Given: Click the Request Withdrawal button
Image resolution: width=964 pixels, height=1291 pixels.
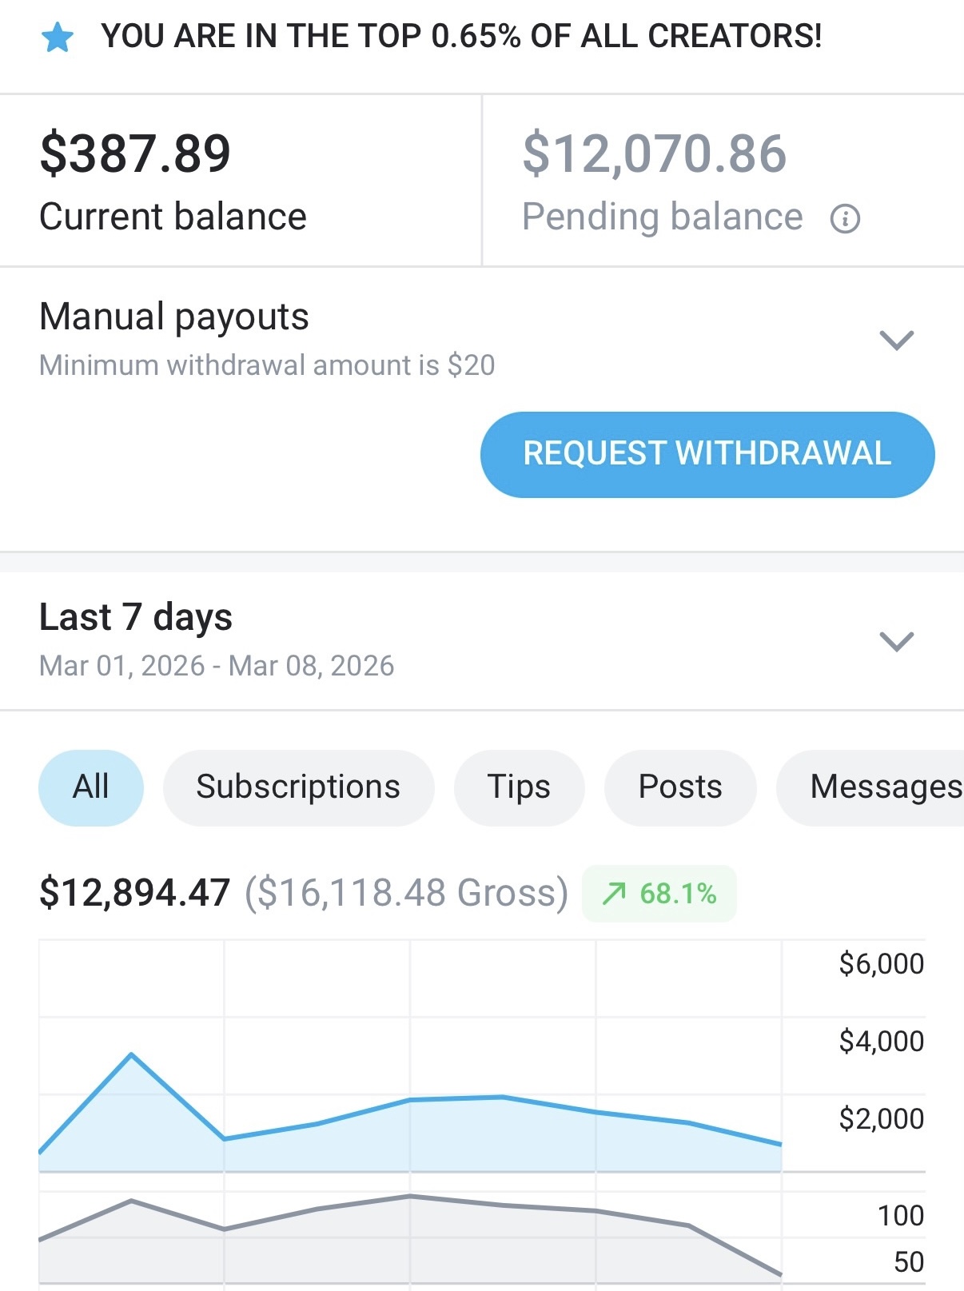Looking at the screenshot, I should tap(707, 454).
